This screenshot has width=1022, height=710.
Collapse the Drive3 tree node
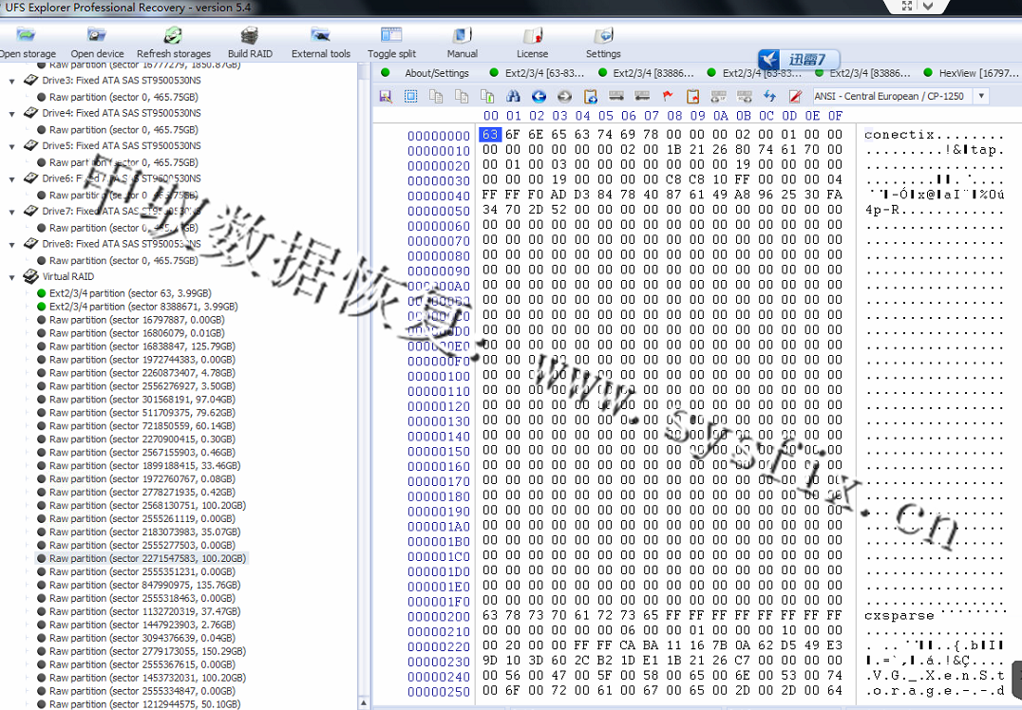(11, 82)
